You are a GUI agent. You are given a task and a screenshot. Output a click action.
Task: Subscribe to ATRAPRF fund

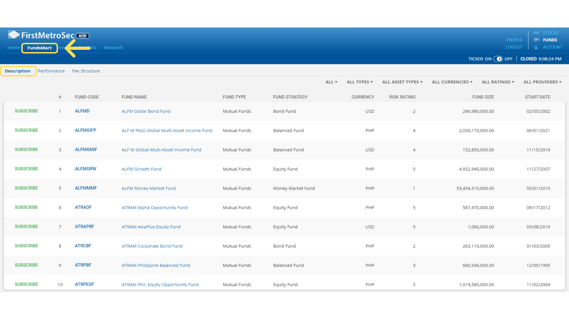tap(26, 227)
